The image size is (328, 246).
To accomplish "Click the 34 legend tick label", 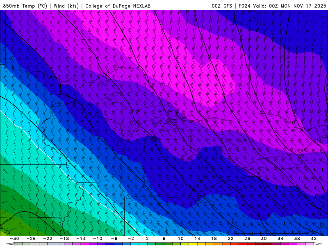I will 280,239.
